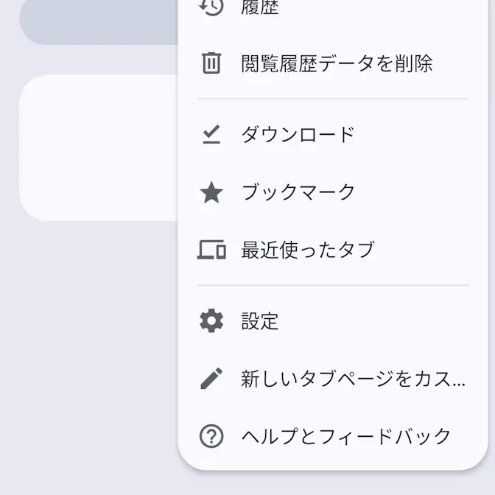Go to 設定 in the menu

pos(260,321)
